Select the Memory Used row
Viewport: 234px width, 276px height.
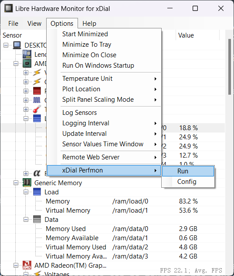[112, 229]
